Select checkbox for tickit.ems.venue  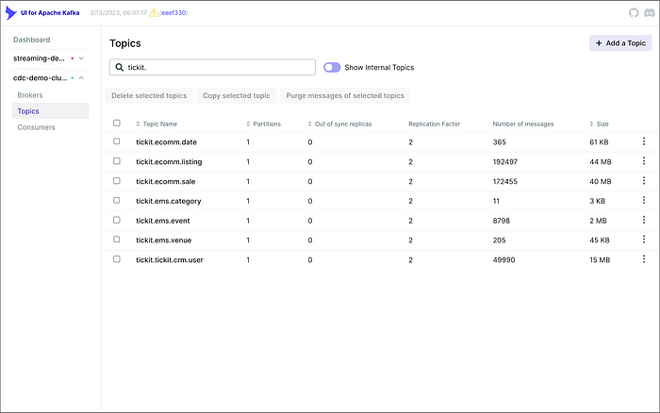tap(117, 240)
